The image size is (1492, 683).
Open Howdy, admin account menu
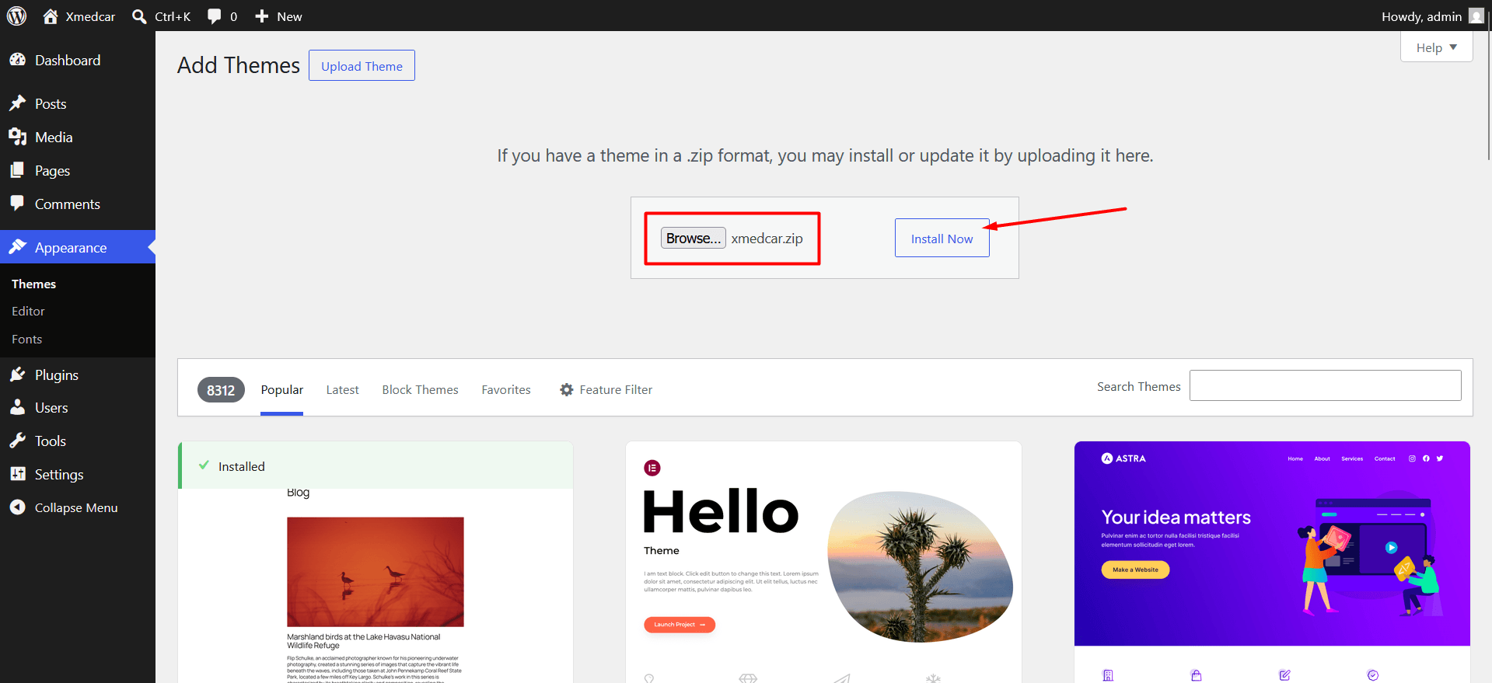click(1432, 16)
